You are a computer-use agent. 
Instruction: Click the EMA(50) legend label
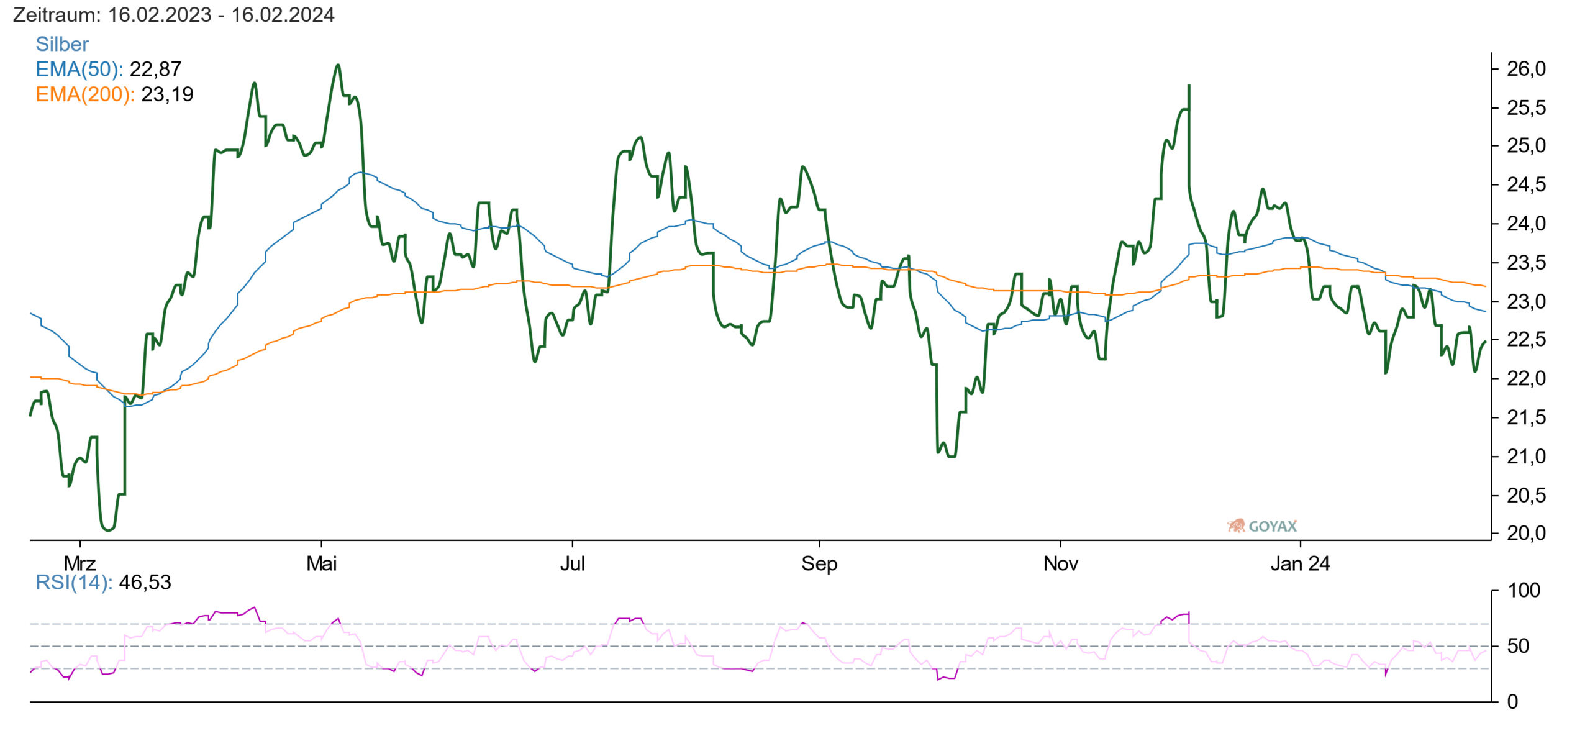click(79, 69)
